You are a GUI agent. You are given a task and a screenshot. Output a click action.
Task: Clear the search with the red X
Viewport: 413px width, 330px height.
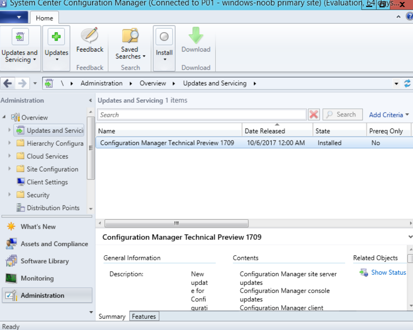click(x=314, y=115)
